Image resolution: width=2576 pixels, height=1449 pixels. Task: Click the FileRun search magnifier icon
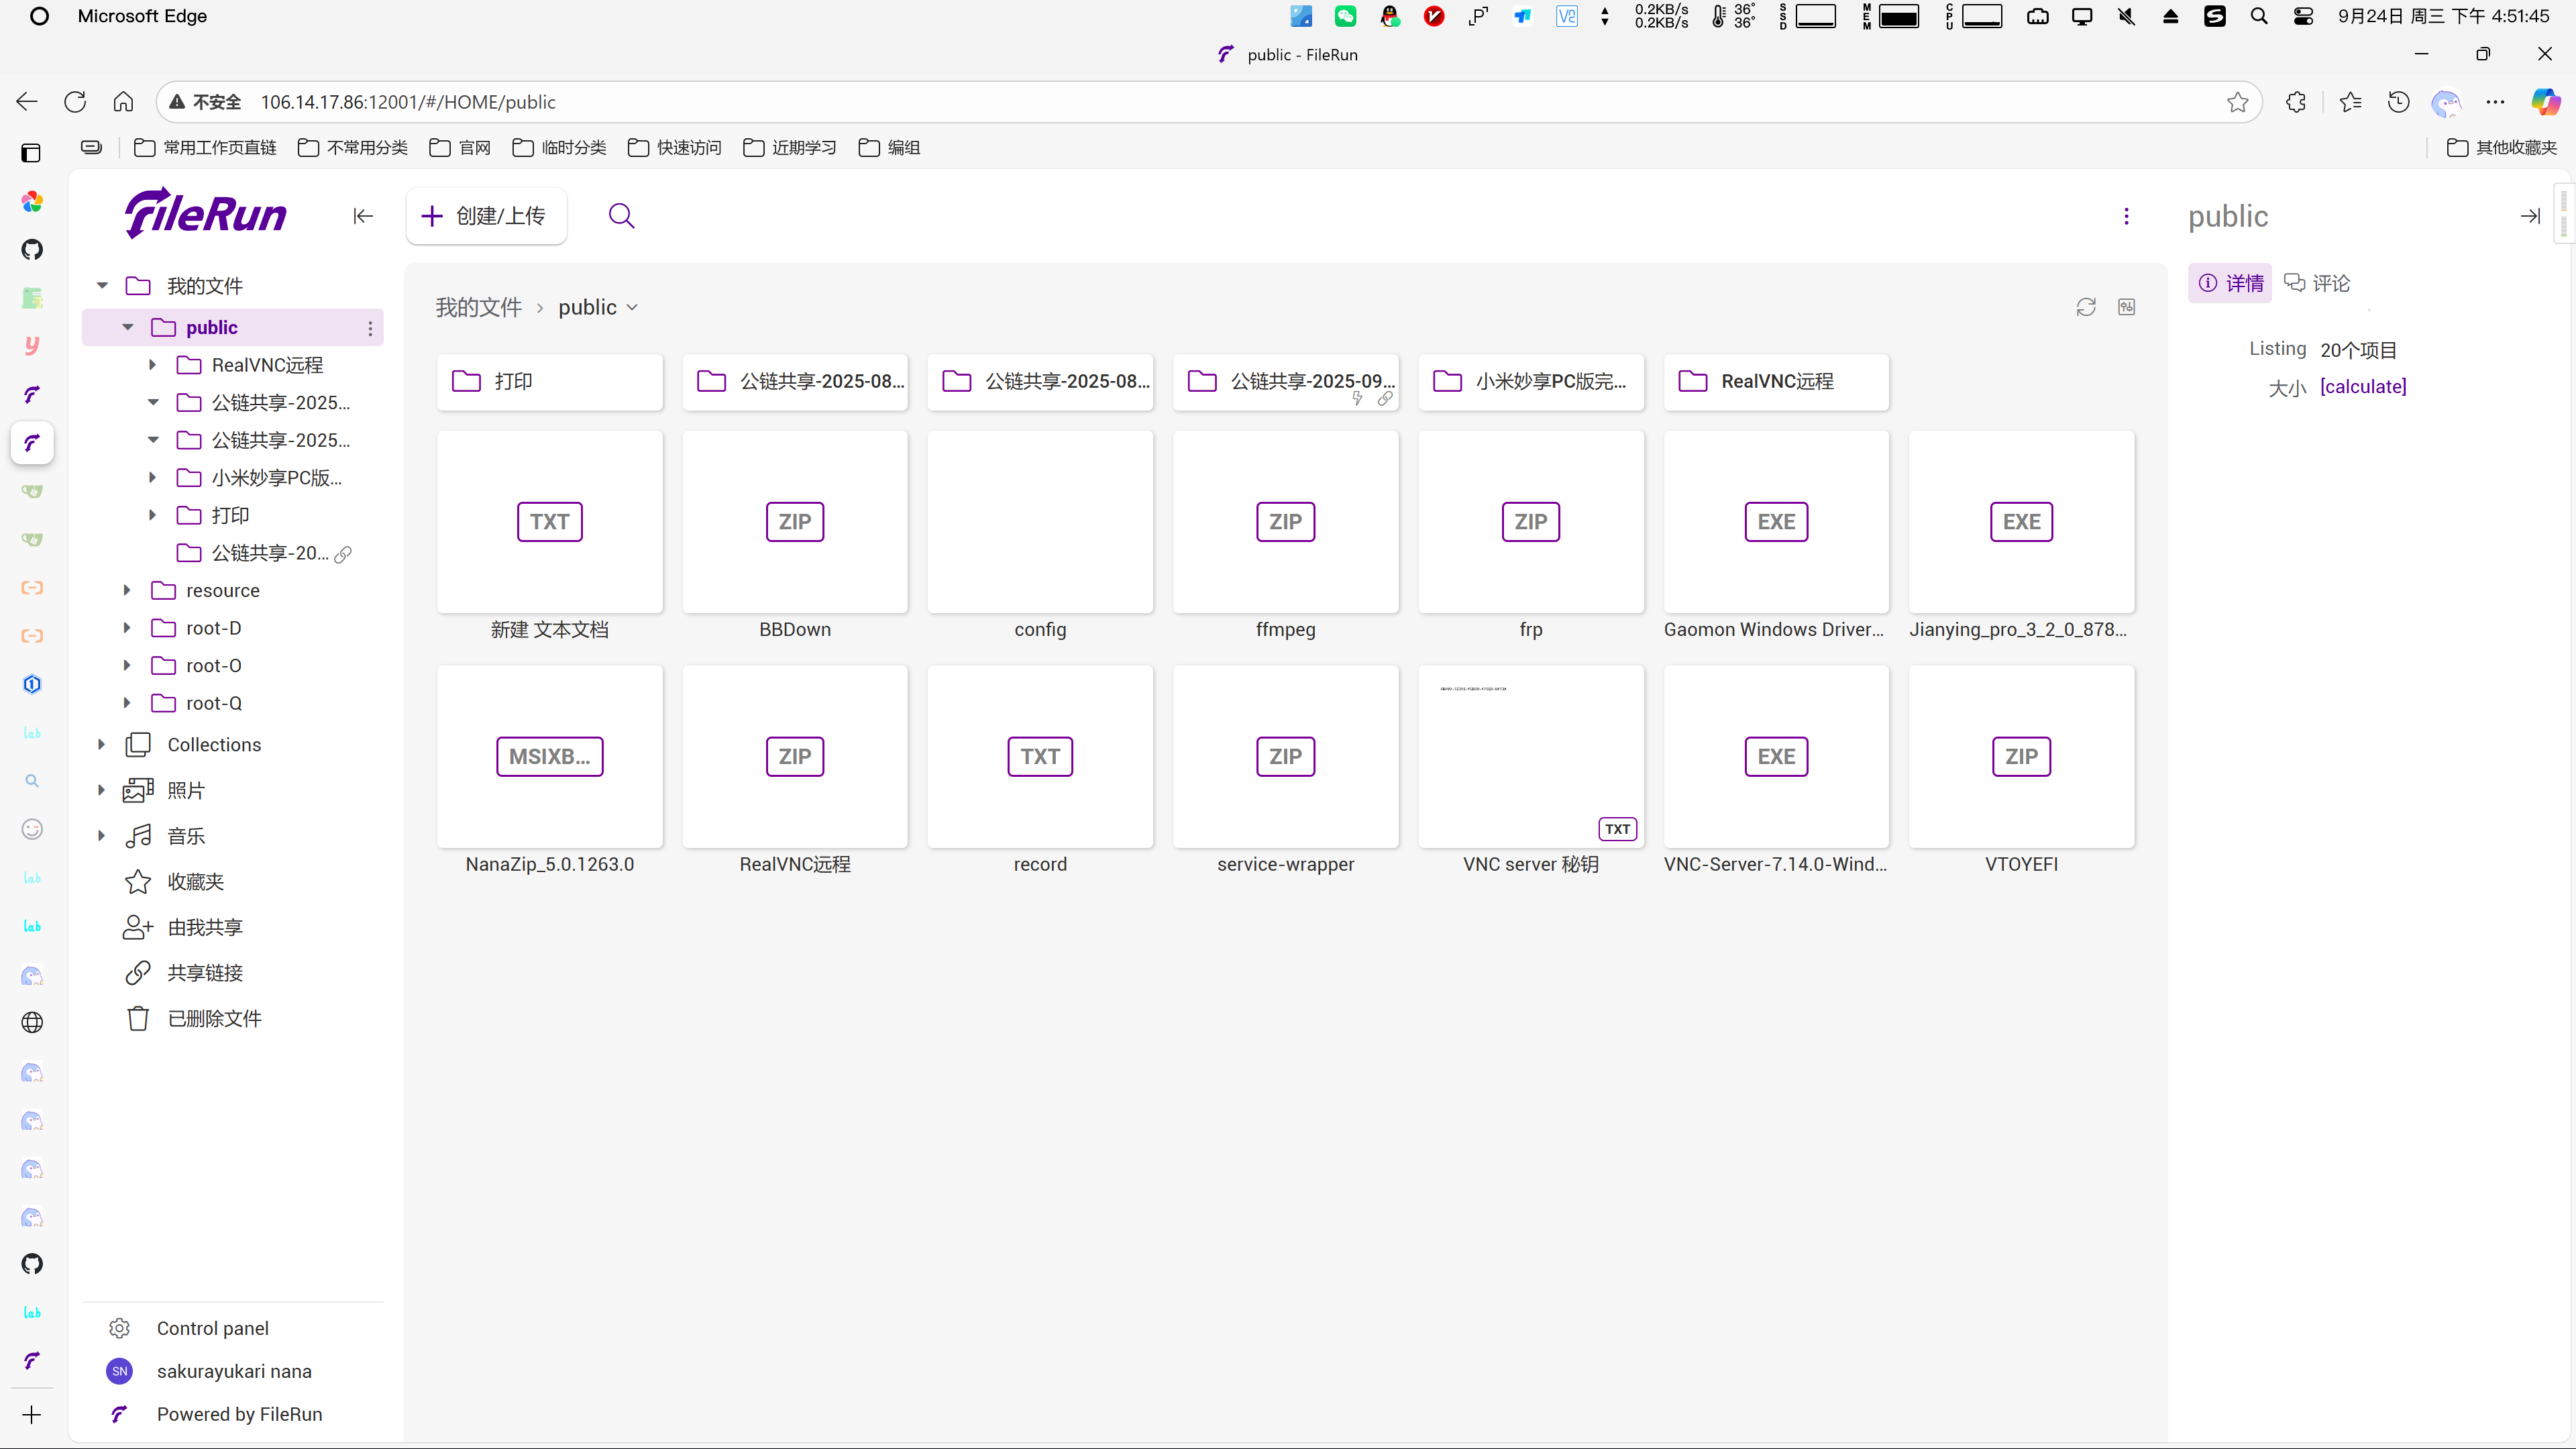[621, 216]
